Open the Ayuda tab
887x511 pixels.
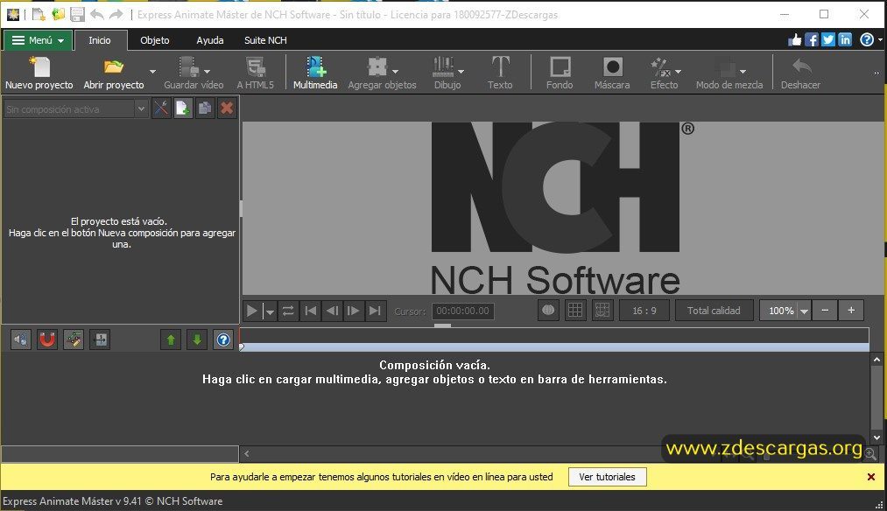pyautogui.click(x=210, y=40)
